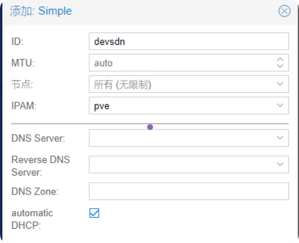299x243 pixels.
Task: Click the automatic DHCP label text
Action: point(32,219)
